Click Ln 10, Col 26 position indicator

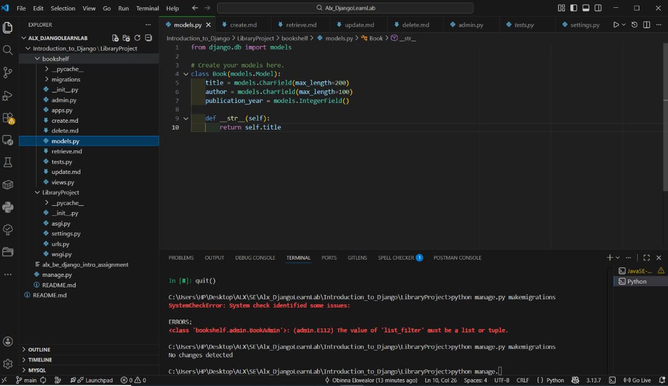(440, 380)
